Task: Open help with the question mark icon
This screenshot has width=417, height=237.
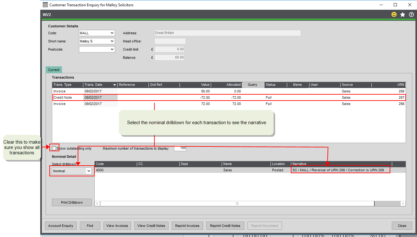Action: [x=411, y=14]
